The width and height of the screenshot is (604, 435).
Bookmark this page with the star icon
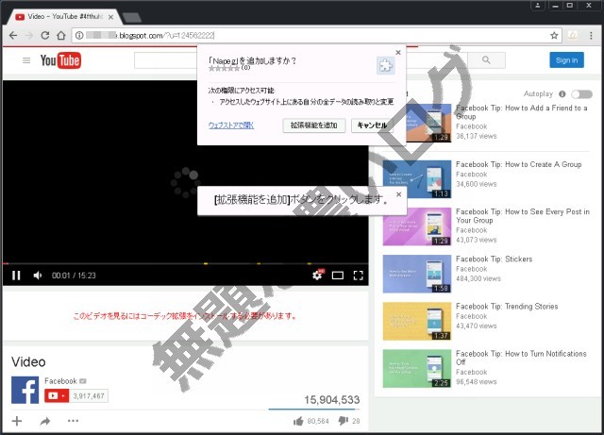pyautogui.click(x=554, y=36)
